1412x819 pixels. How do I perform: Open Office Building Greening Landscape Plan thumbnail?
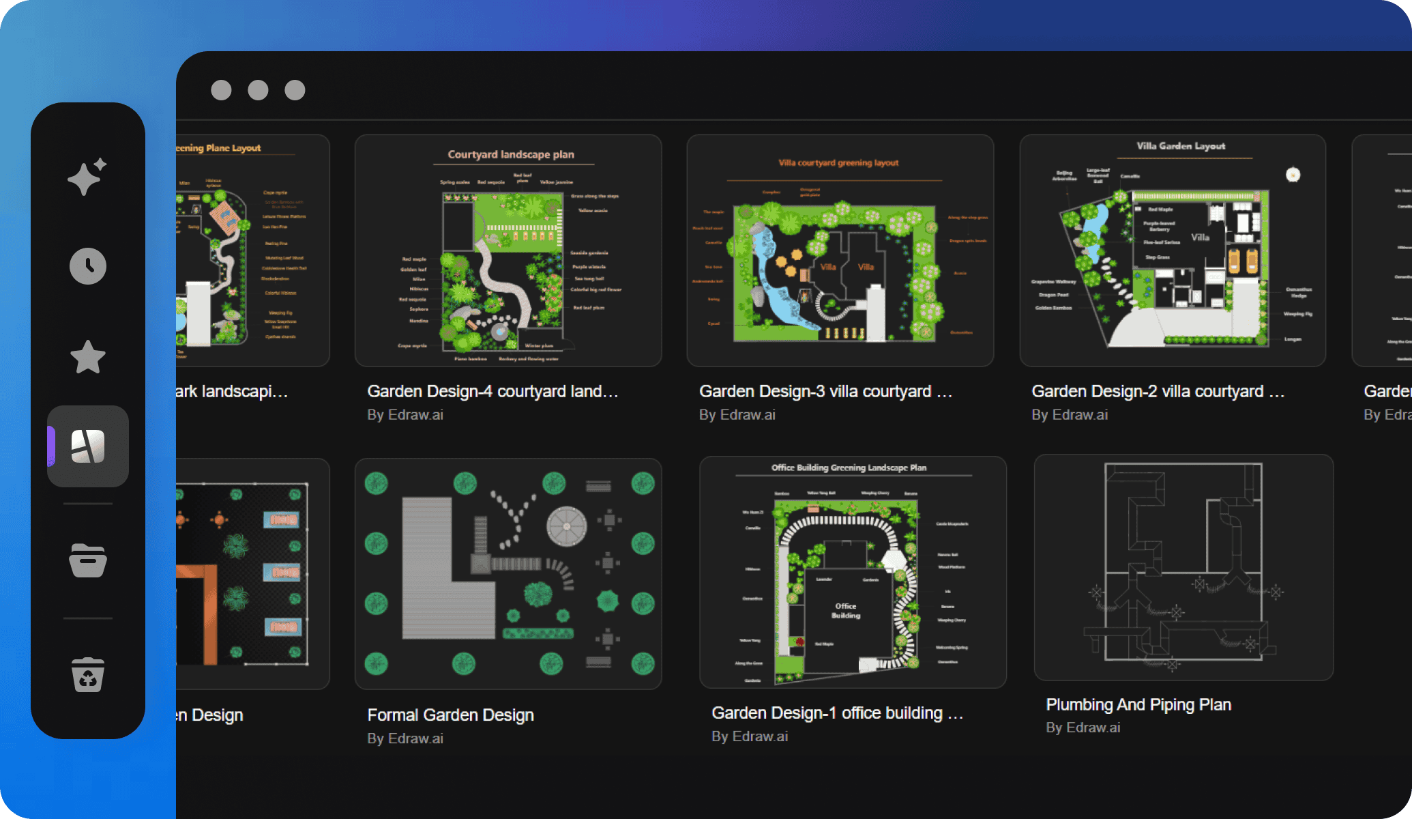pos(853,572)
